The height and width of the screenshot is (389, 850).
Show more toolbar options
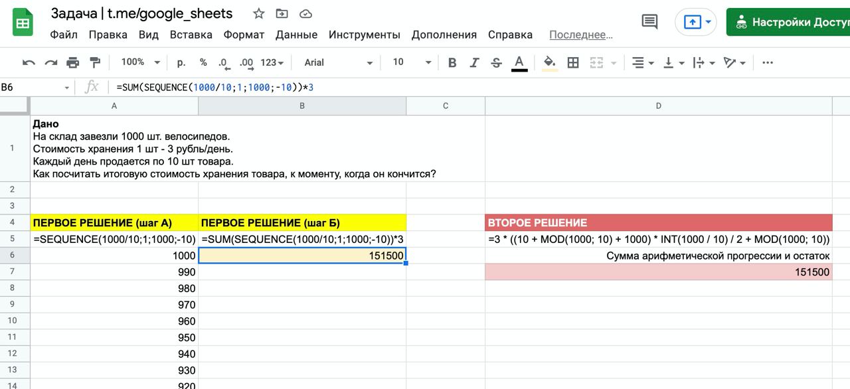(768, 62)
